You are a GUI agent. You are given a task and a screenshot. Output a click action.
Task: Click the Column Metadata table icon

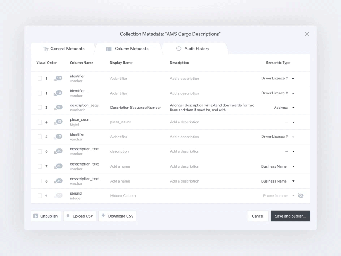[109, 49]
